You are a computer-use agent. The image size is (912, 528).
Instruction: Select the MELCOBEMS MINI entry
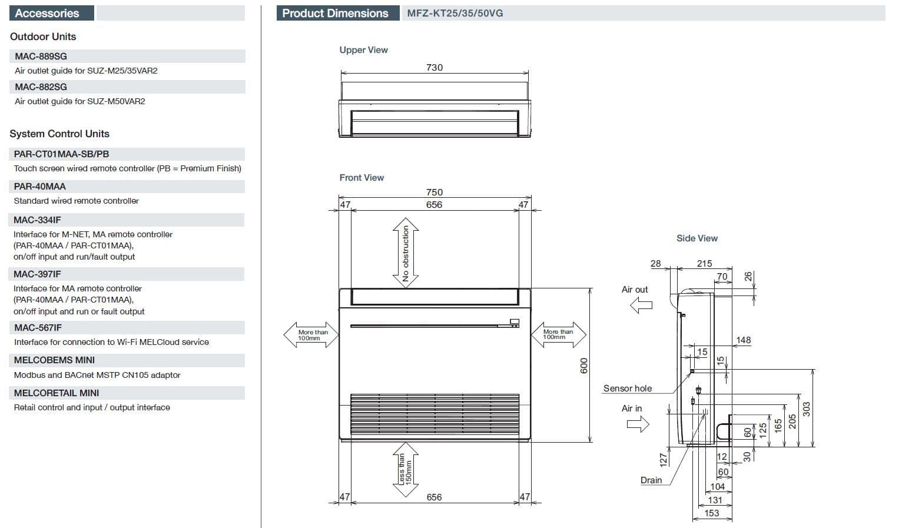point(54,360)
